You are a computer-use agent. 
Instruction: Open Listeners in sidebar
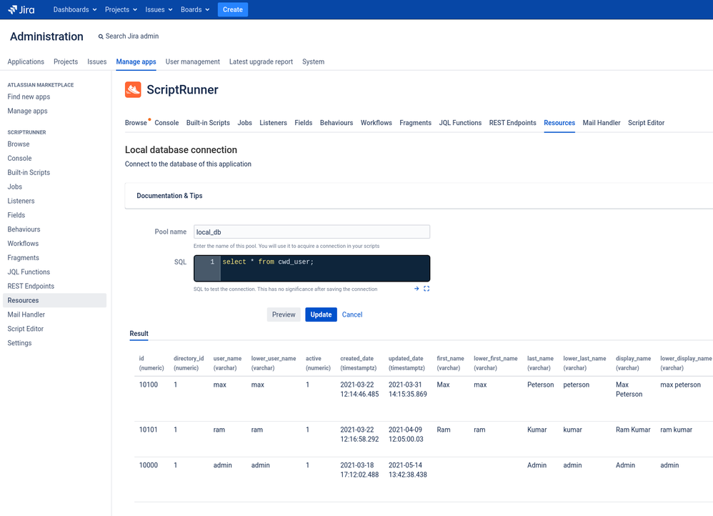21,201
